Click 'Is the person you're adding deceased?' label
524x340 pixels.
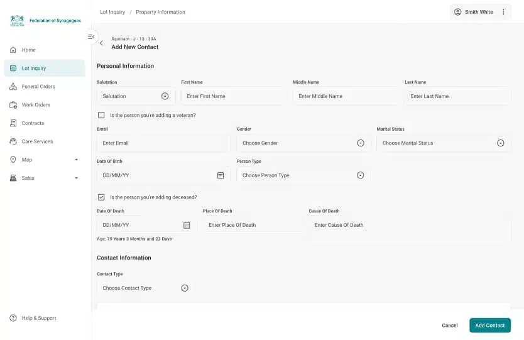(153, 197)
